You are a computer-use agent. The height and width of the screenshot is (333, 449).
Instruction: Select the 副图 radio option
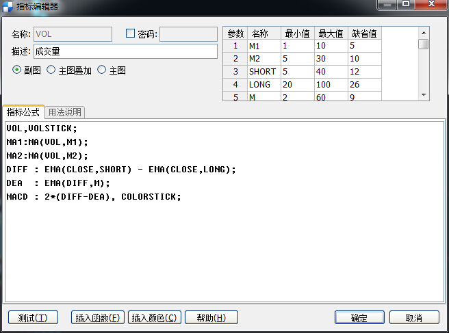tap(17, 70)
